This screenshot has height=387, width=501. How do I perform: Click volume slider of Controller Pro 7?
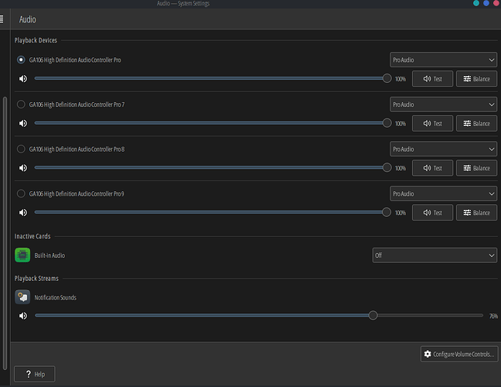click(213, 123)
